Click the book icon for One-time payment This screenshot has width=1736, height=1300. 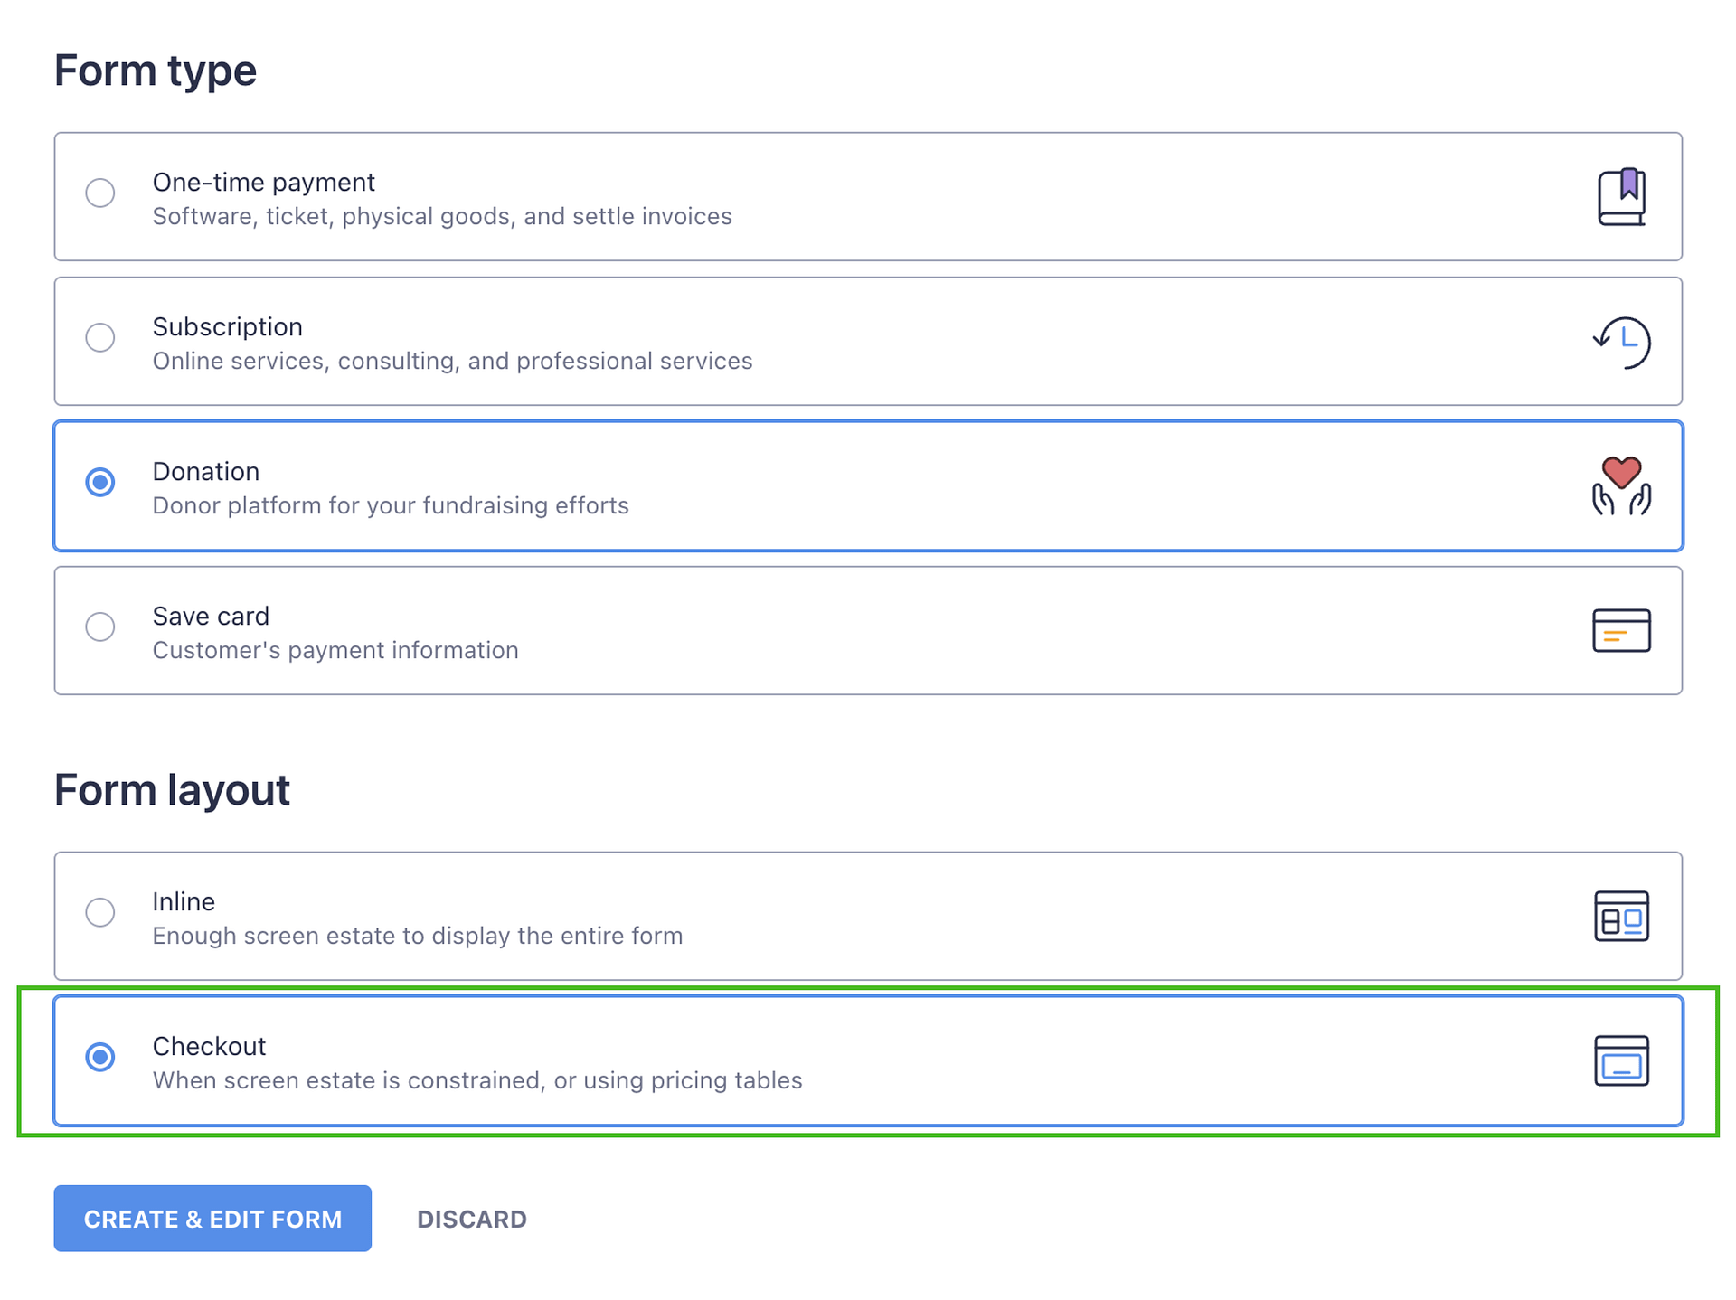pyautogui.click(x=1621, y=195)
